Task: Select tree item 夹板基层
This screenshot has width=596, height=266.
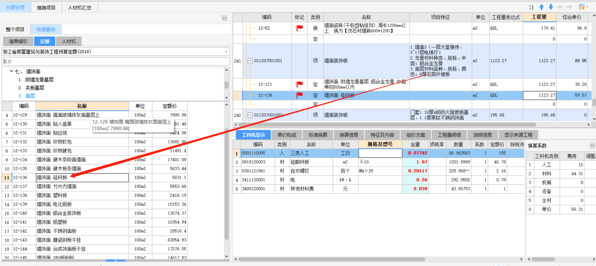Action: coord(35,88)
